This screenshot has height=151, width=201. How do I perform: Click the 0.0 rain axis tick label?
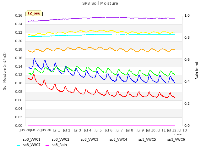pos(187,126)
